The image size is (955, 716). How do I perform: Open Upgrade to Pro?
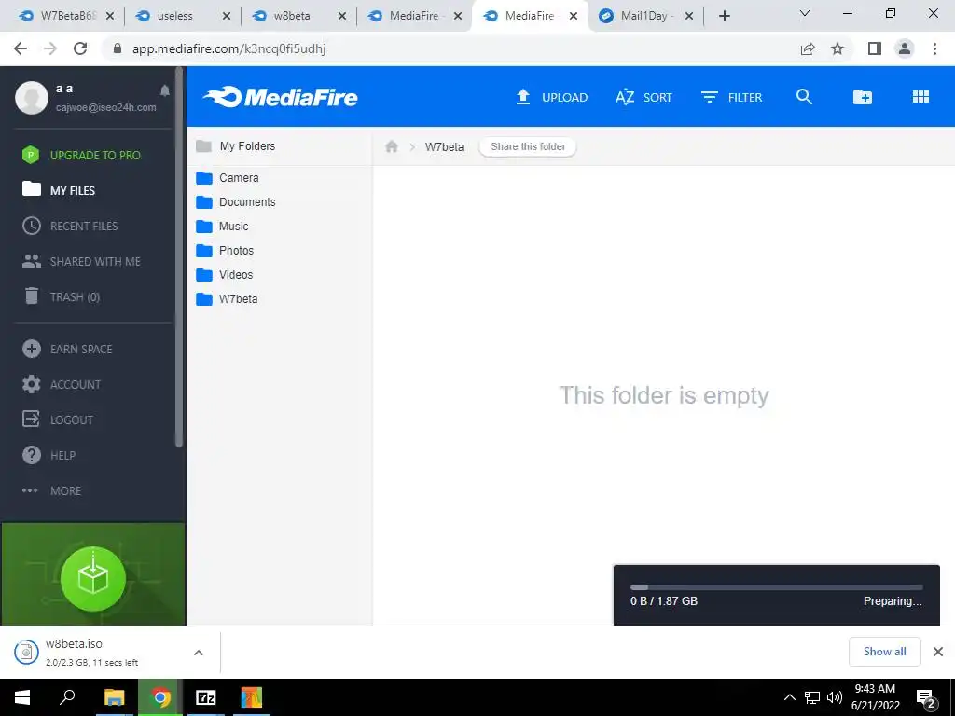point(81,156)
